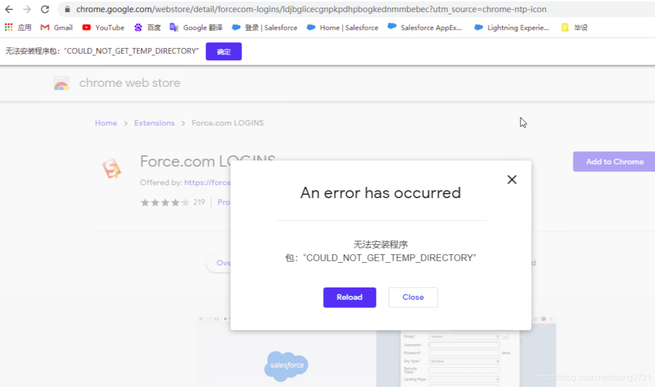Open the 登录 | Salesforce bookmark
Viewport: 655px width, 387px height.
pos(264,27)
